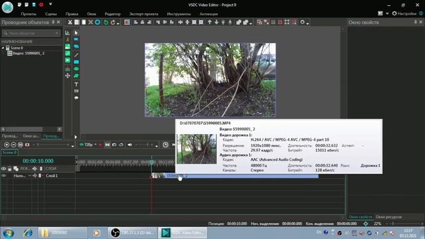Click the Movement cross-arrows tool
This screenshot has width=425, height=239.
coord(68,76)
